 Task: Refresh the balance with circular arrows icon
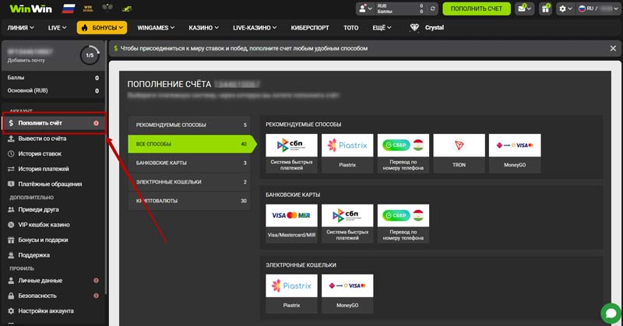tap(432, 9)
